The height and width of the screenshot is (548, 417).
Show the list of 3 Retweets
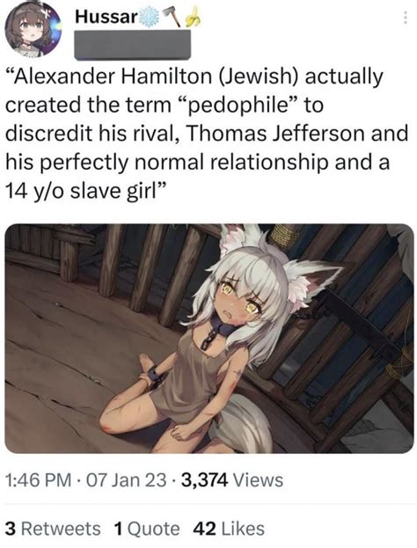(x=53, y=529)
